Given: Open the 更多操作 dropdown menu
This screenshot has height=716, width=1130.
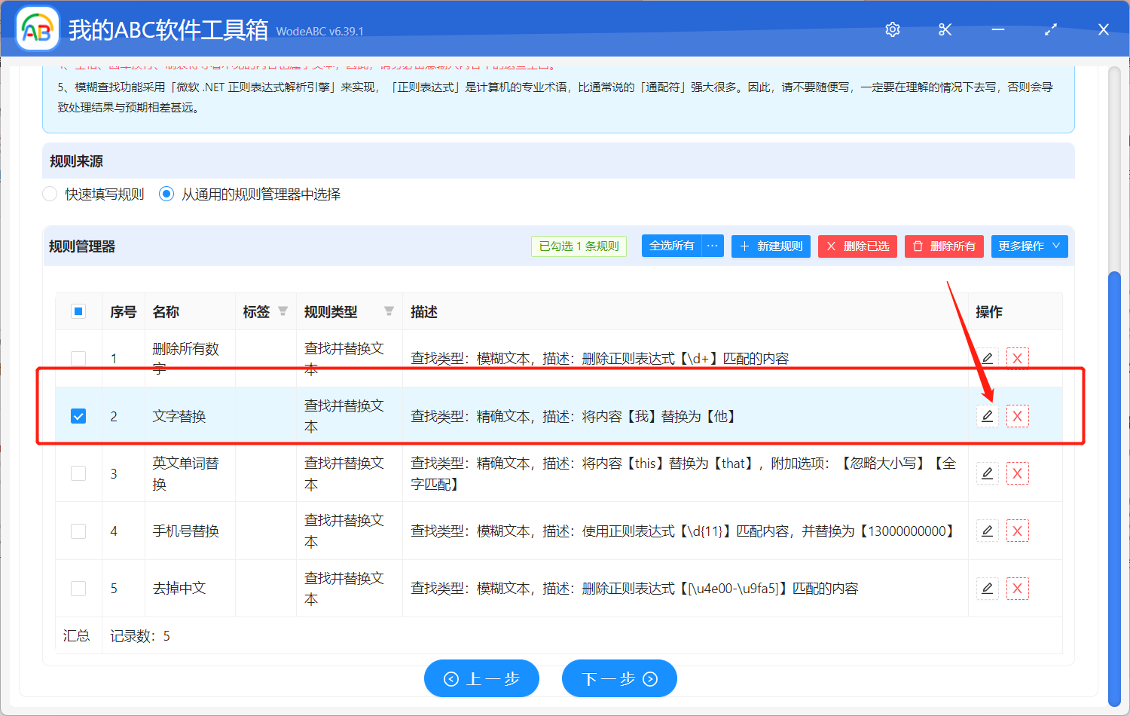Looking at the screenshot, I should 1029,246.
